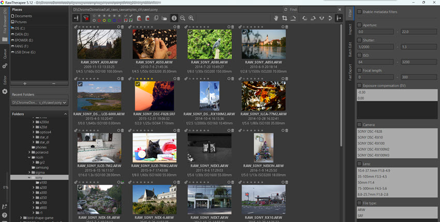This screenshot has height=222, width=440.
Task: Open the About help question-mark icon
Action: 5,215
